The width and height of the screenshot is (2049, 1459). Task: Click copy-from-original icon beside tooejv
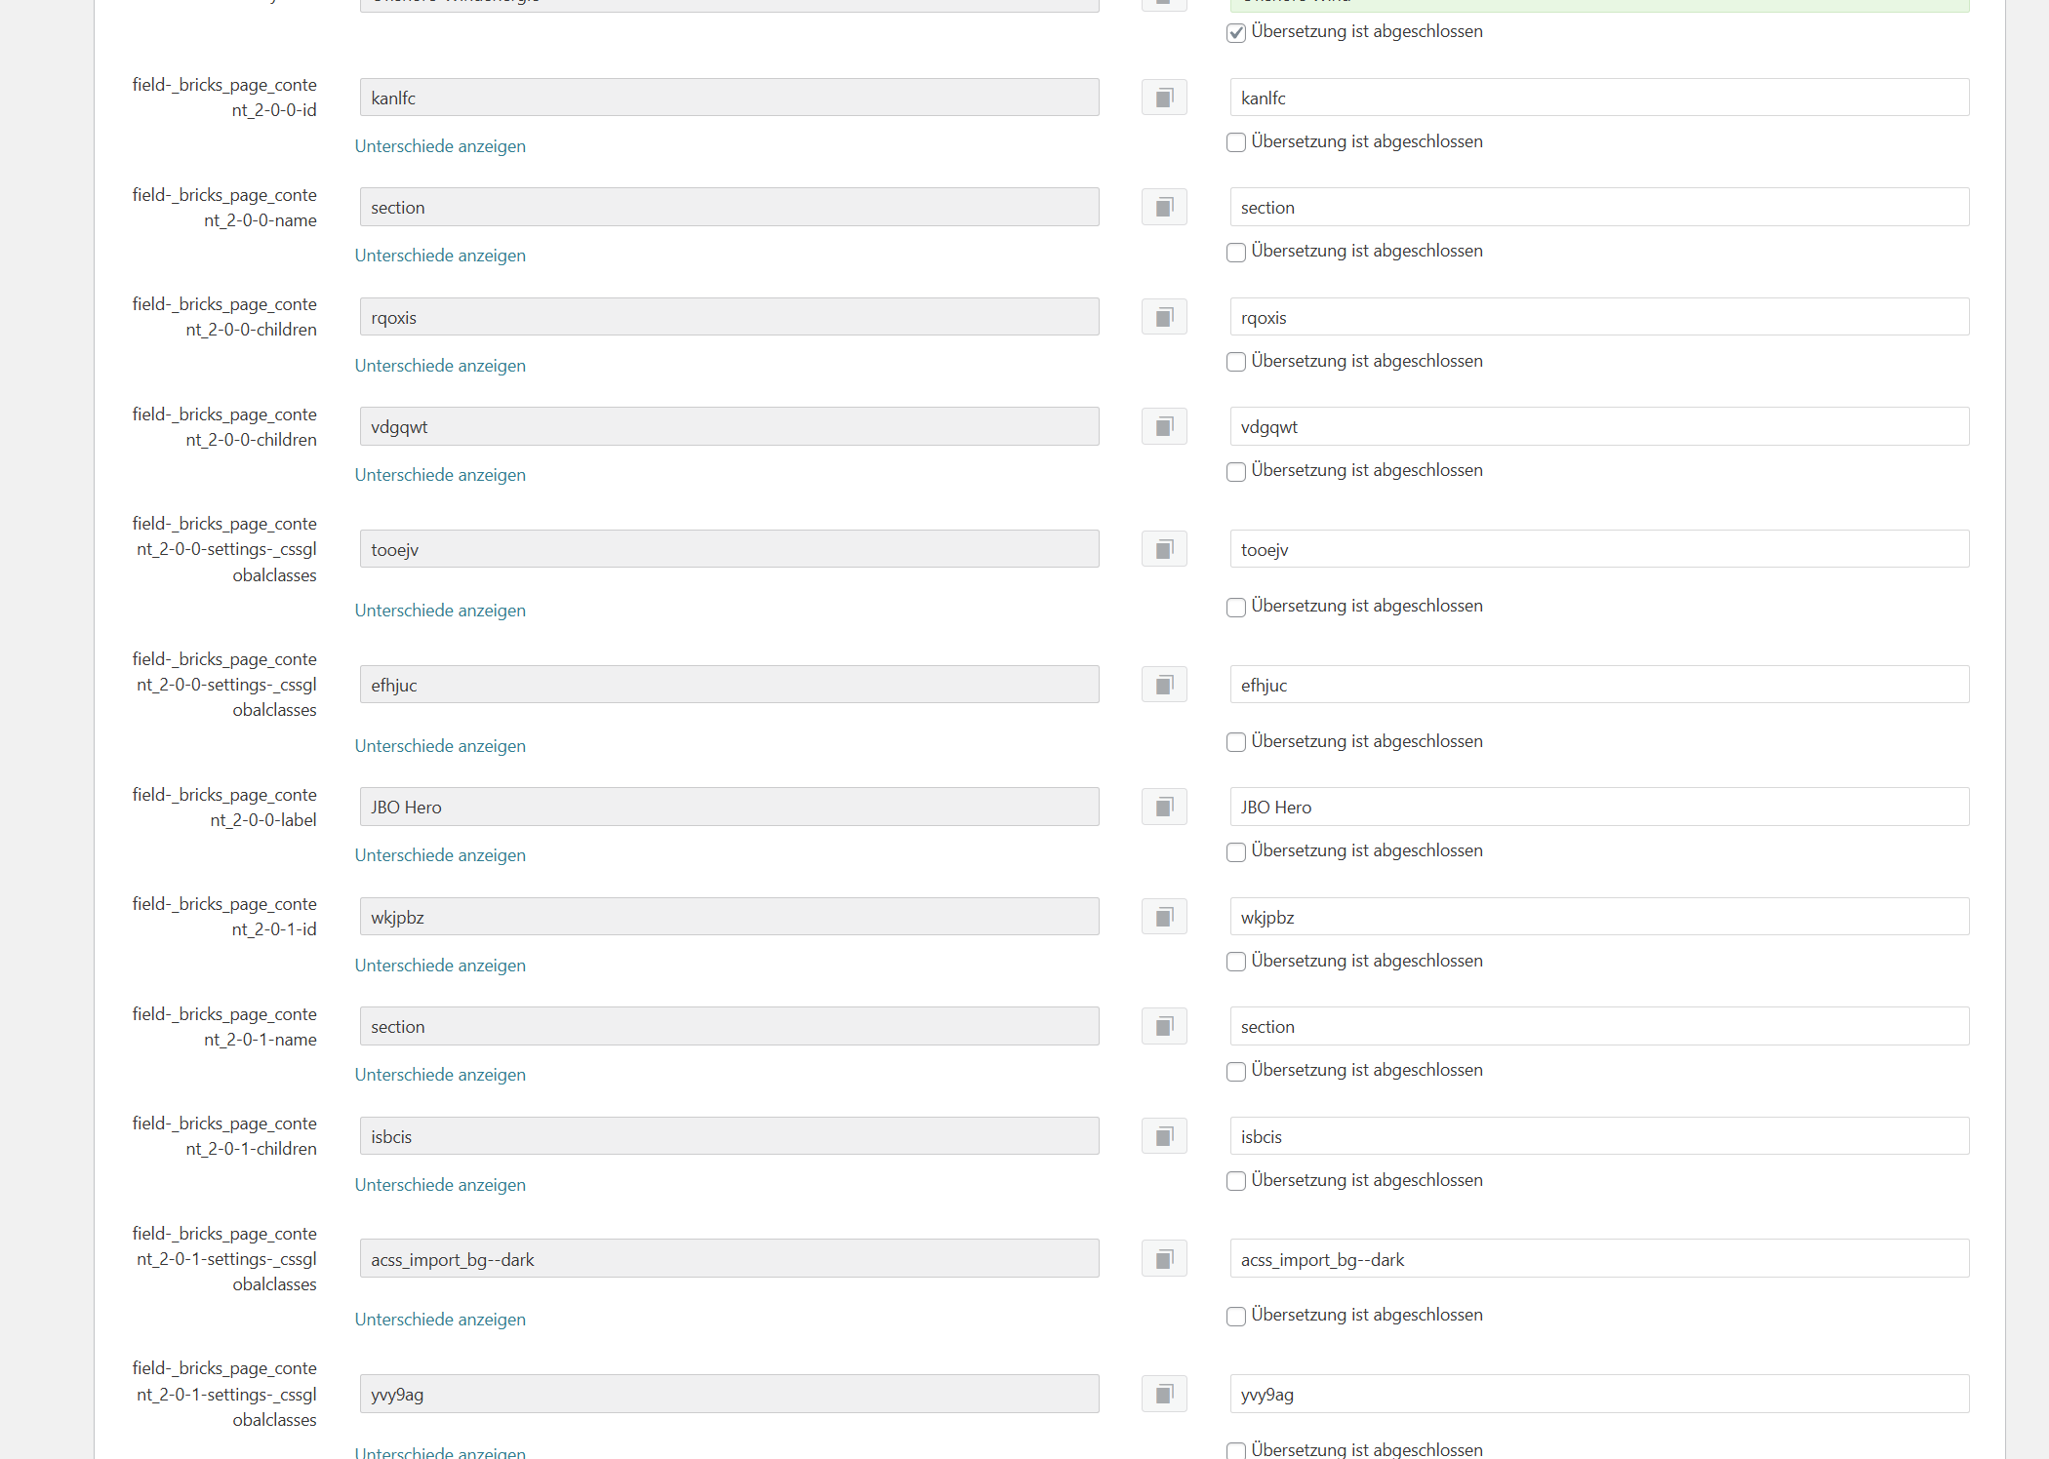1164,549
